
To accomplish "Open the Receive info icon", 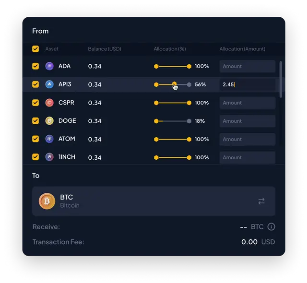I will (x=271, y=227).
